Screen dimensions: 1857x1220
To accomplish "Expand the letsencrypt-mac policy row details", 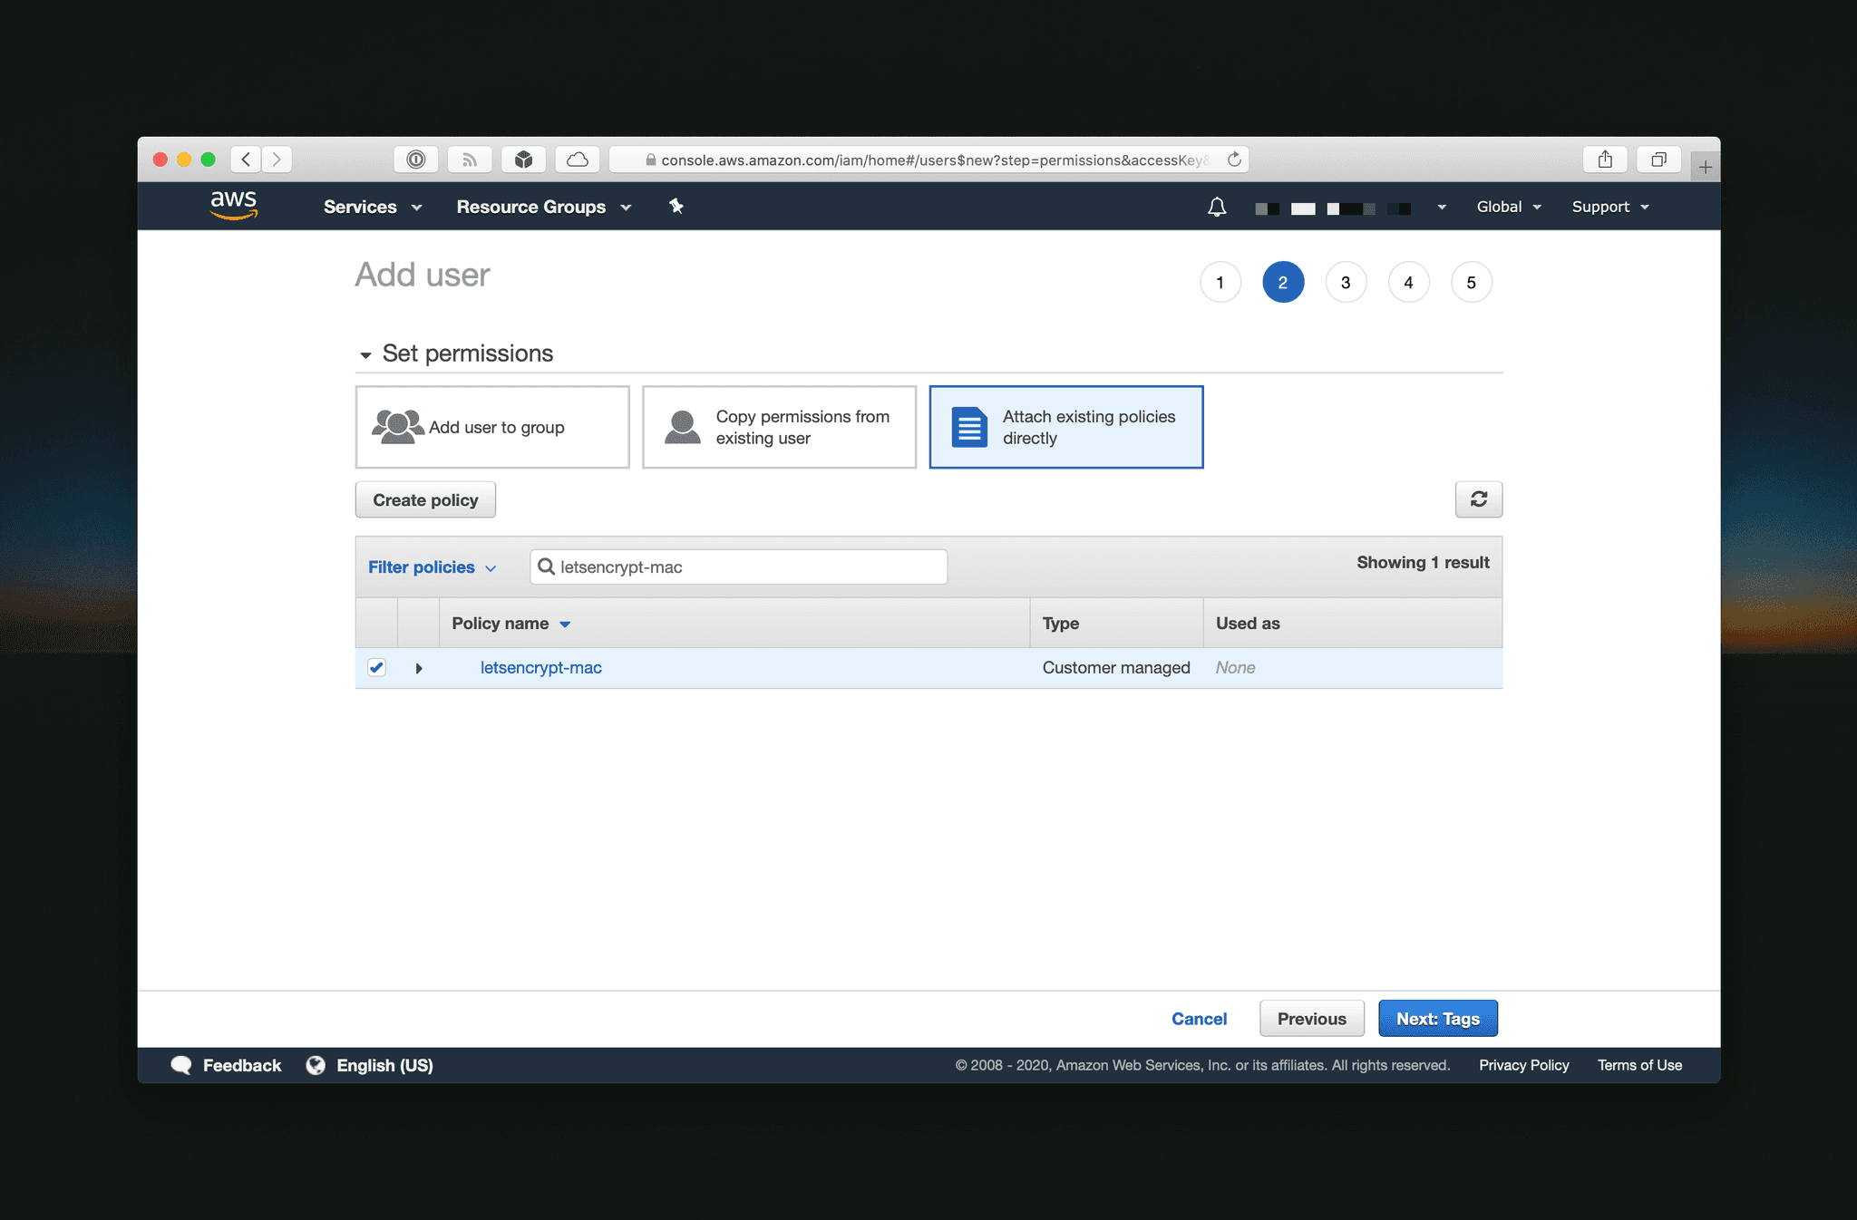I will pyautogui.click(x=419, y=668).
